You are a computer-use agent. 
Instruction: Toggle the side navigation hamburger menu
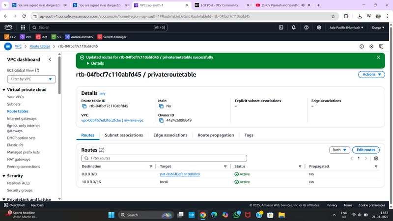tap(8, 46)
